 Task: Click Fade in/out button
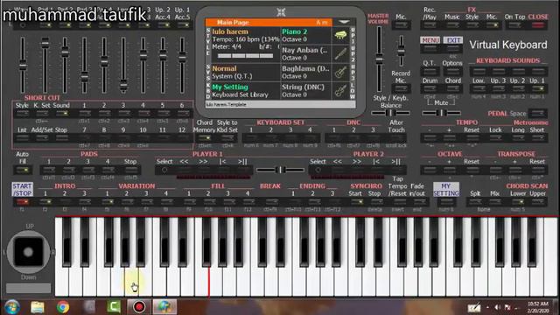pyautogui.click(x=417, y=202)
